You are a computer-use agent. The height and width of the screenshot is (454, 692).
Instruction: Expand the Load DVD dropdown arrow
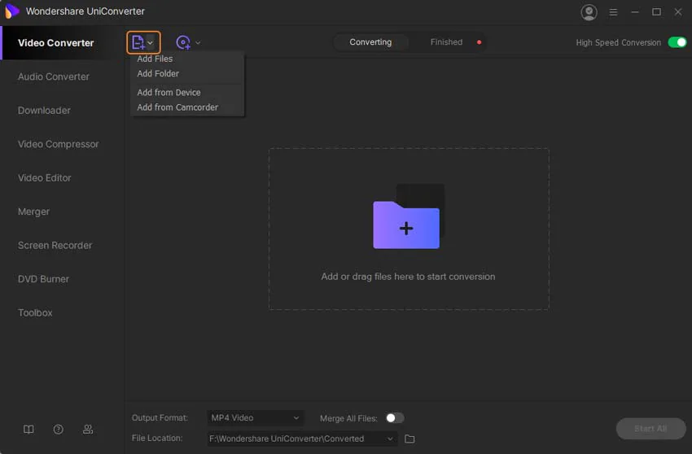tap(198, 43)
